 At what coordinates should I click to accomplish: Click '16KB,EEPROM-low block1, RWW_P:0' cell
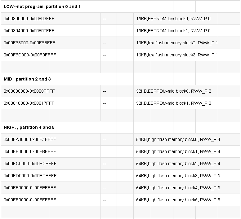pos(173,31)
